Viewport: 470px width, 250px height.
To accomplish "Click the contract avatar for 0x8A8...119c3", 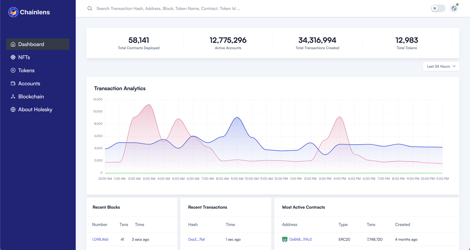I will pos(285,239).
